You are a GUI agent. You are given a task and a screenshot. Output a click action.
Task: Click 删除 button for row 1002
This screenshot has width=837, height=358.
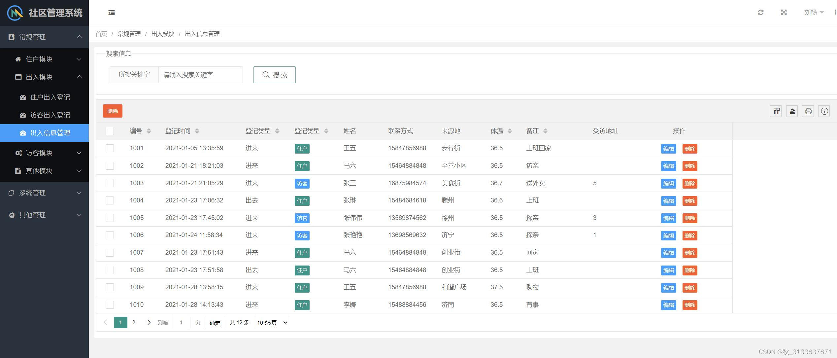coord(690,166)
